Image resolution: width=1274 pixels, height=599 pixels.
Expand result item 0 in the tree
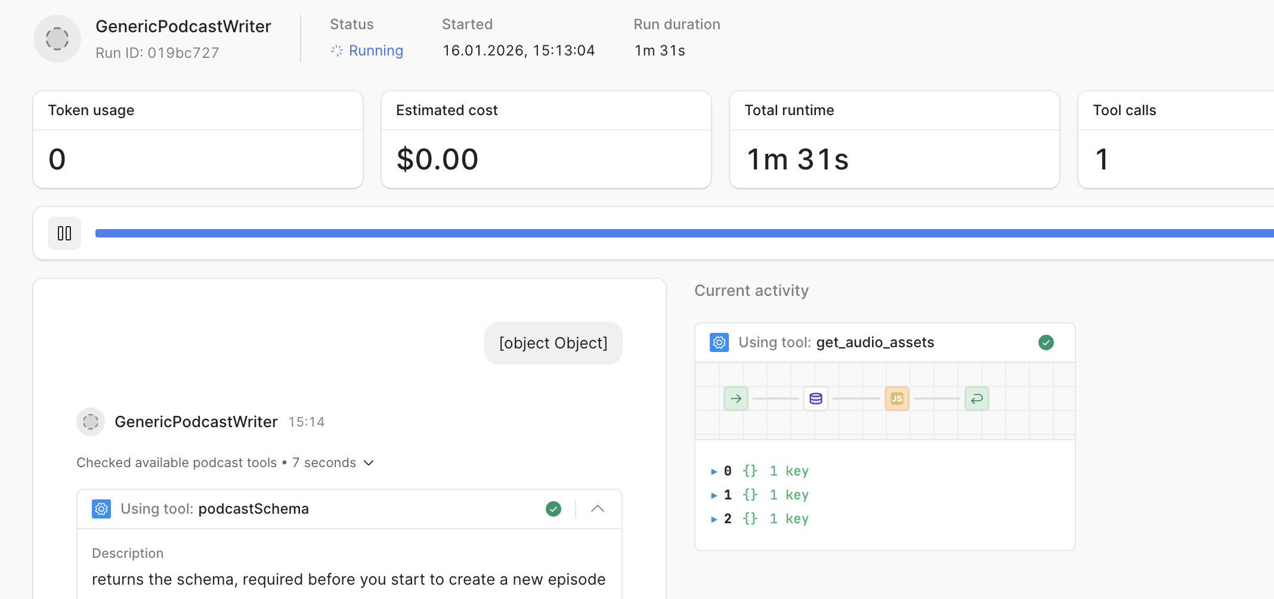(x=714, y=471)
